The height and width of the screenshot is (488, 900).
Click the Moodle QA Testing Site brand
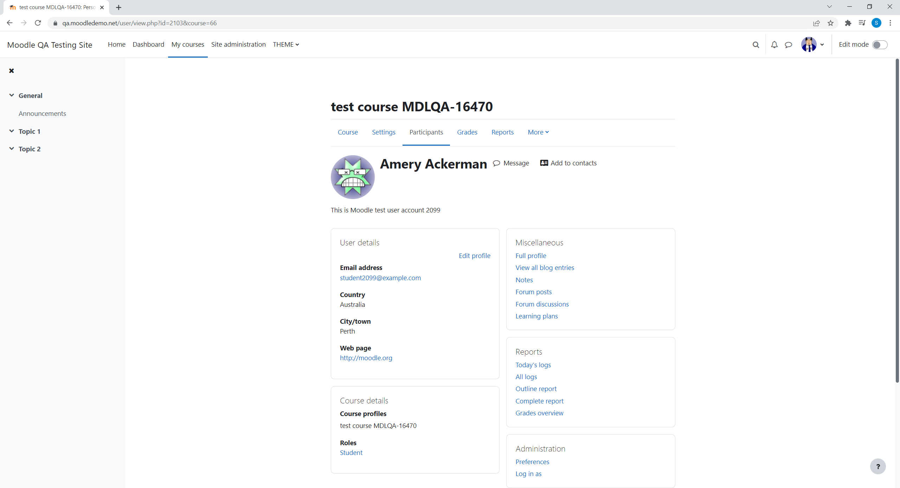coord(50,45)
